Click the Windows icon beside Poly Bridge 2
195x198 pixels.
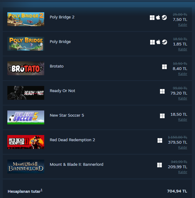(x=152, y=18)
